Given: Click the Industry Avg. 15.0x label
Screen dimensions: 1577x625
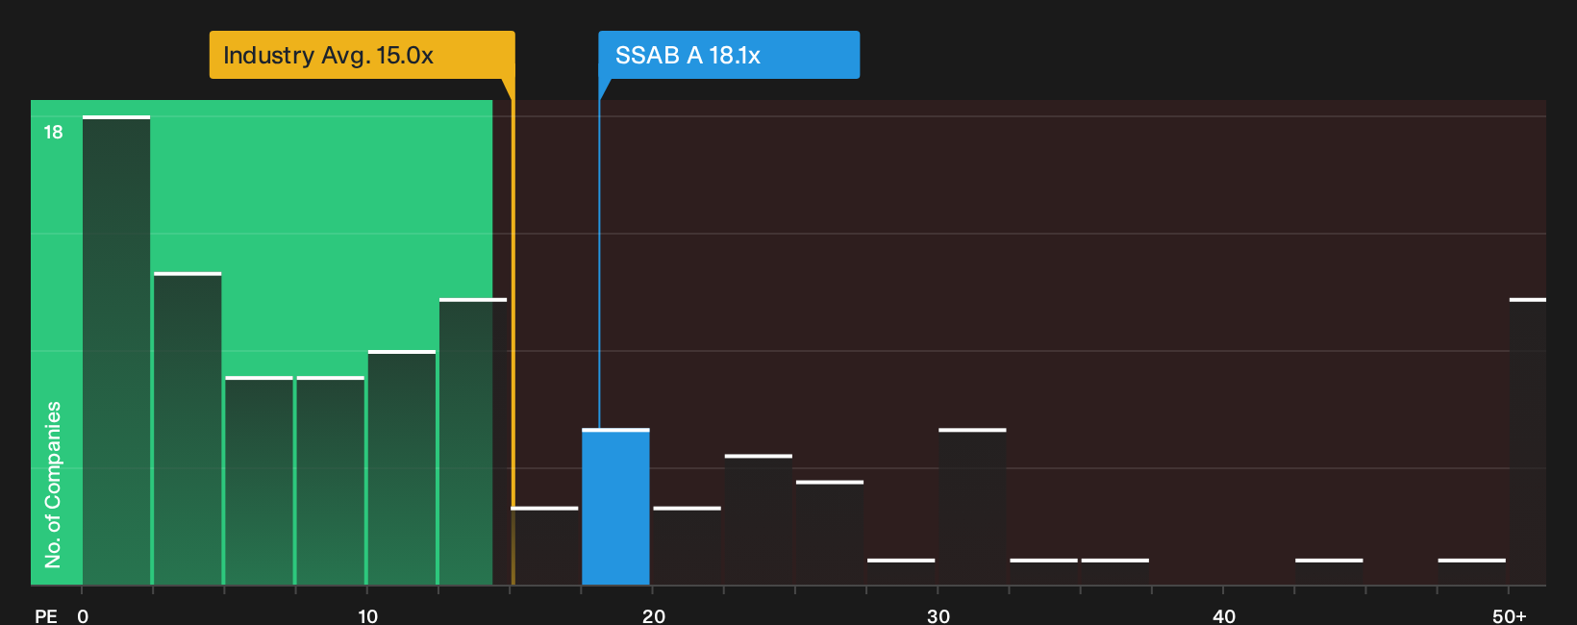Looking at the screenshot, I should [362, 55].
